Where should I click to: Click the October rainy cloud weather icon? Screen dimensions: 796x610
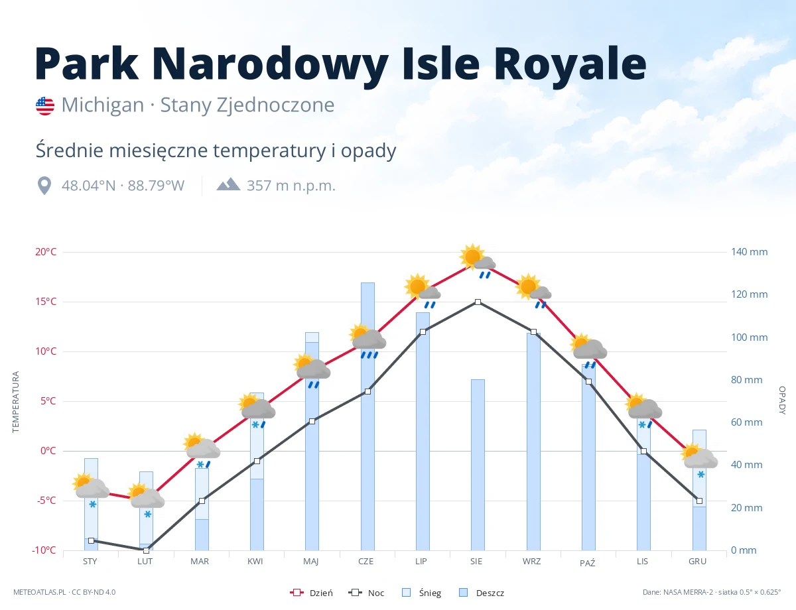588,351
